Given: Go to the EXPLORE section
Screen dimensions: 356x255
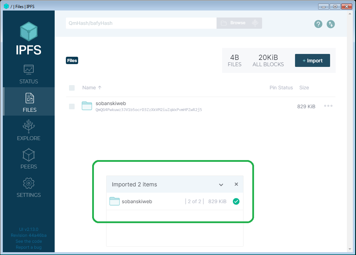Looking at the screenshot, I should (x=29, y=138).
